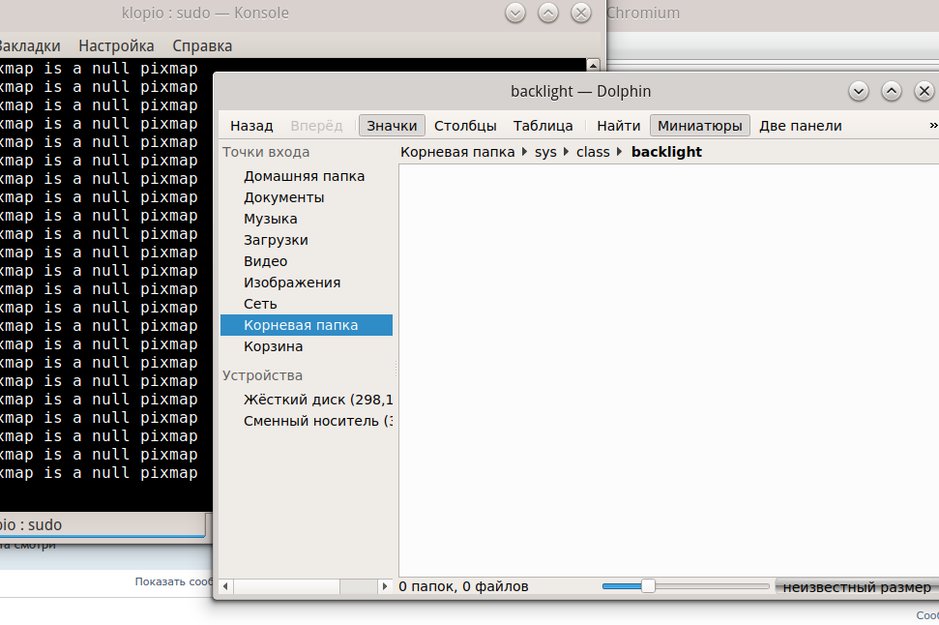Switch to Значки icon view mode
The image size is (939, 625).
(x=392, y=126)
